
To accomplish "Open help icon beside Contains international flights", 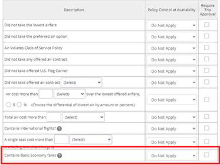I will point(59,129).
